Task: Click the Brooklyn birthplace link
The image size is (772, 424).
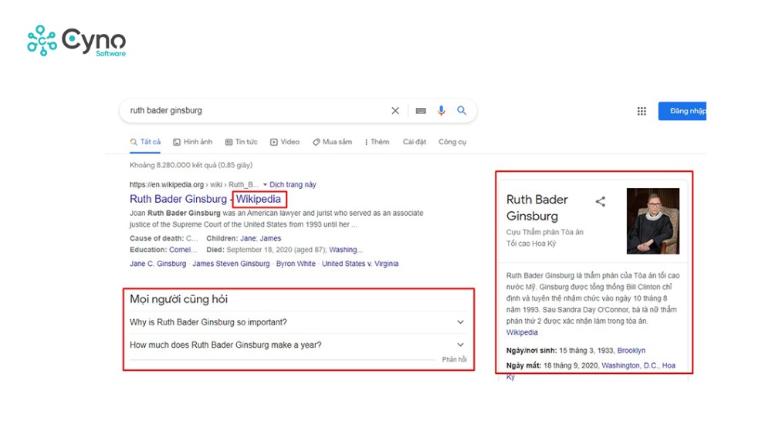Action: [631, 351]
